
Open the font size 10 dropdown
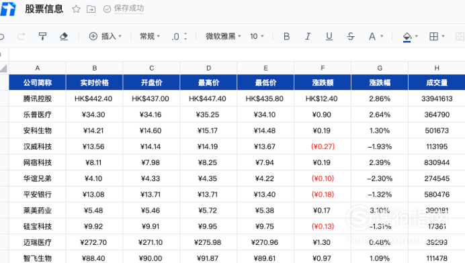[x=257, y=36]
